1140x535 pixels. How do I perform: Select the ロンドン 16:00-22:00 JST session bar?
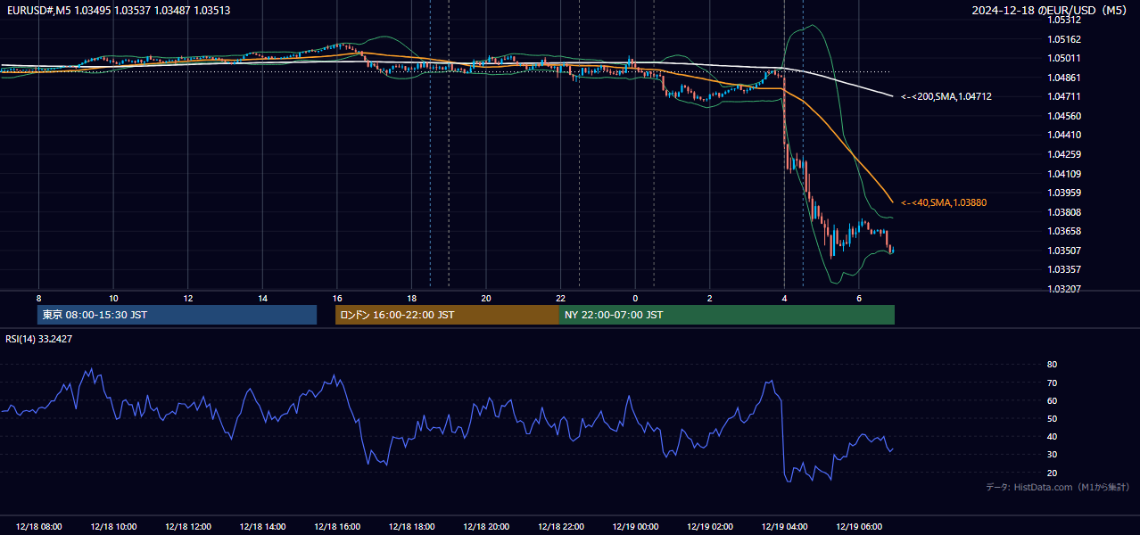[x=447, y=315]
